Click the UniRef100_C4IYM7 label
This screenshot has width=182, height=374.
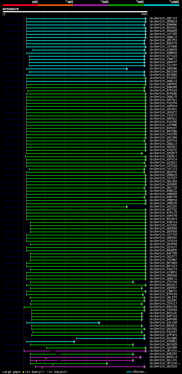[163, 65]
